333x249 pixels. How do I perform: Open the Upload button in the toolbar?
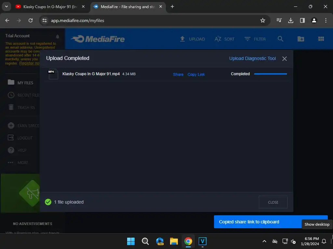pos(193,39)
